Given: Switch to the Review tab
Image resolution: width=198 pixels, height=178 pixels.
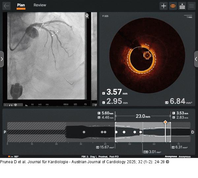Looking at the screenshot, I should [40, 5].
